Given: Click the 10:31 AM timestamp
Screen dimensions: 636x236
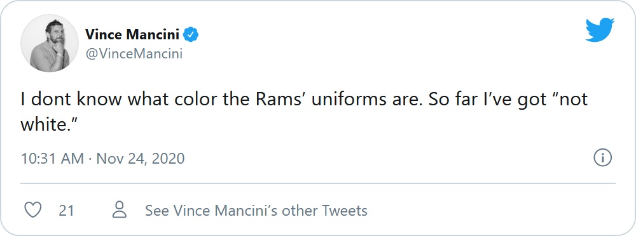Looking at the screenshot, I should point(52,158).
